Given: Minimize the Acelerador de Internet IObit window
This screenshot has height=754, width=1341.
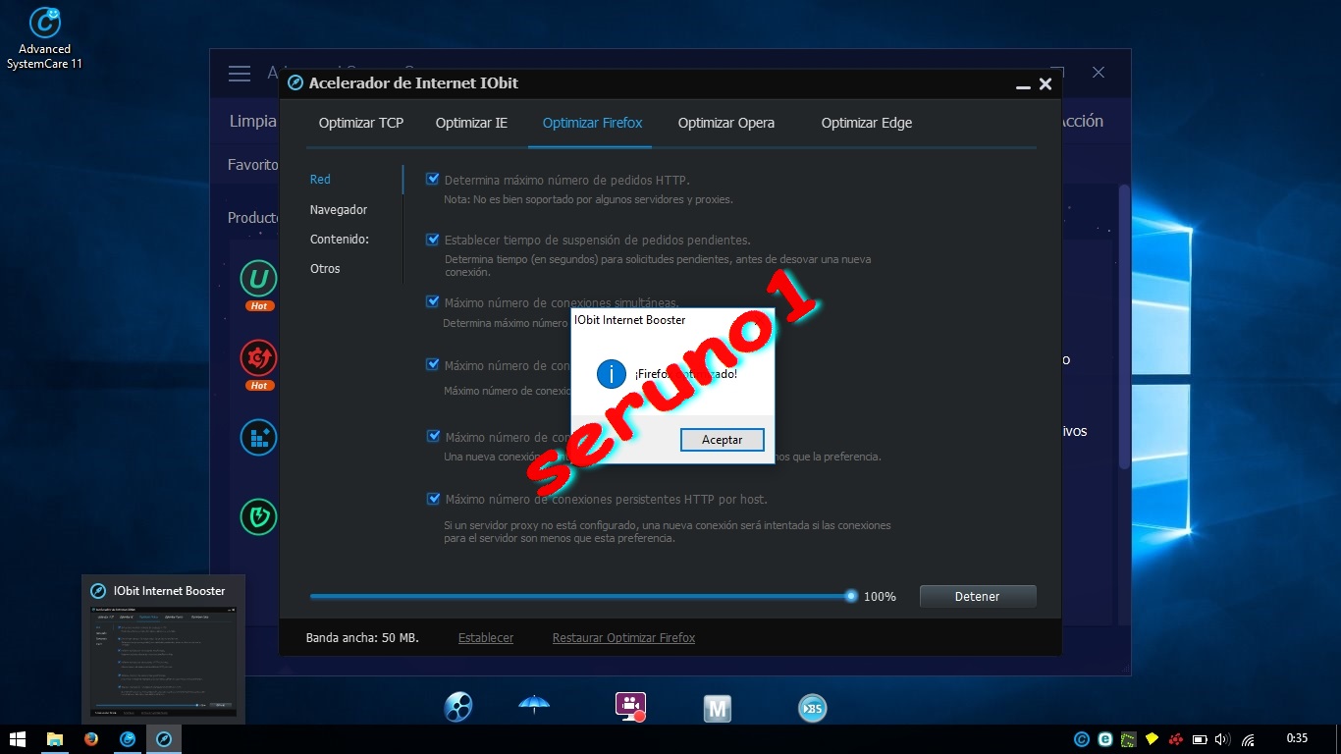Looking at the screenshot, I should pos(1023,85).
